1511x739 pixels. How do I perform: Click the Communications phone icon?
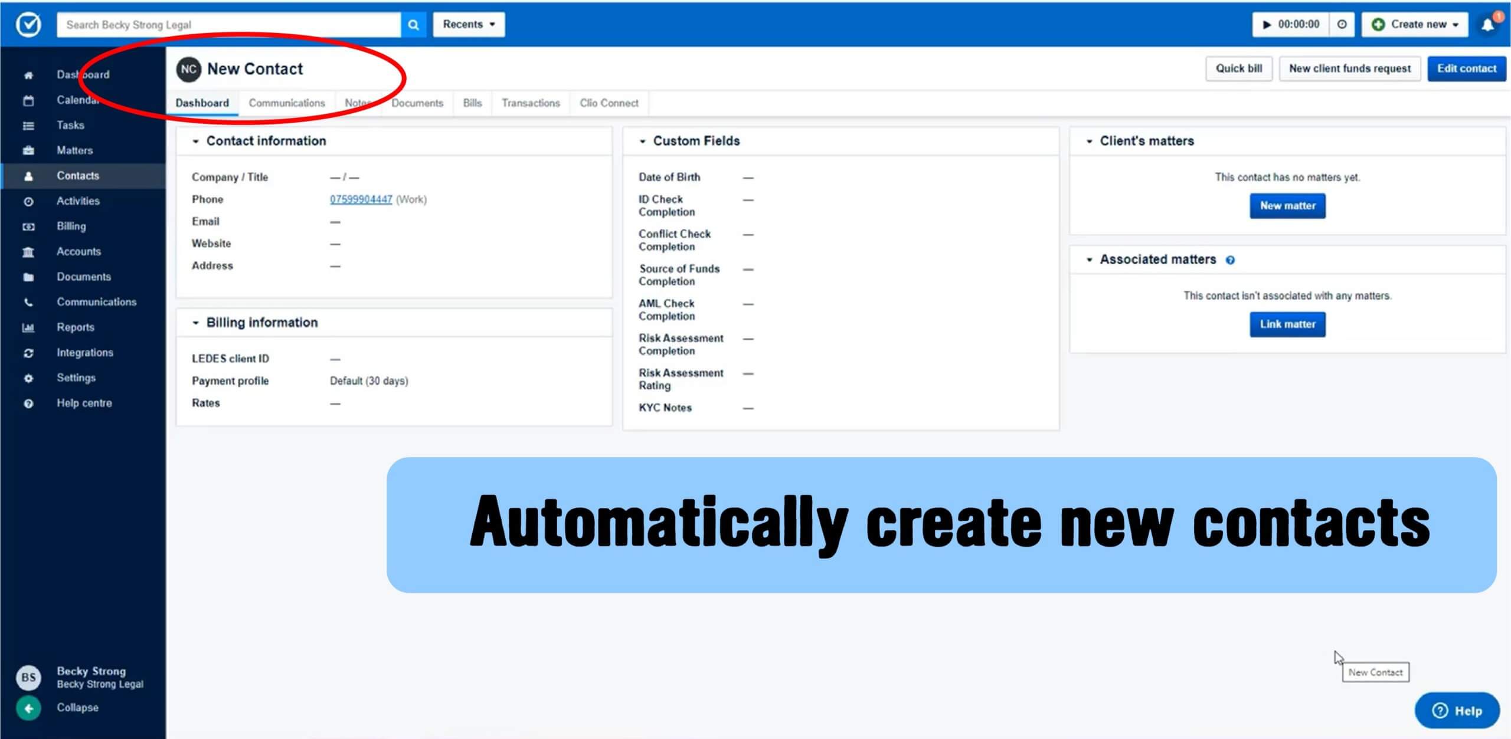(x=28, y=303)
